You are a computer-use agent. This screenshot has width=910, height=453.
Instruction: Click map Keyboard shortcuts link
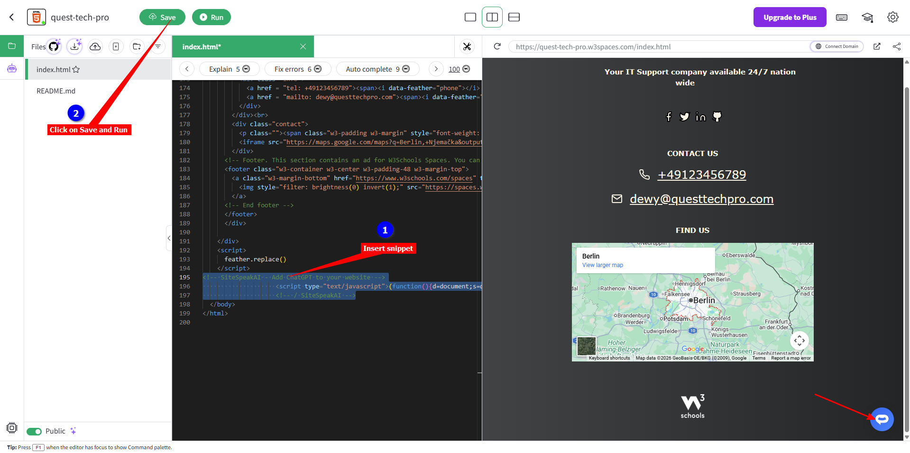coord(609,358)
